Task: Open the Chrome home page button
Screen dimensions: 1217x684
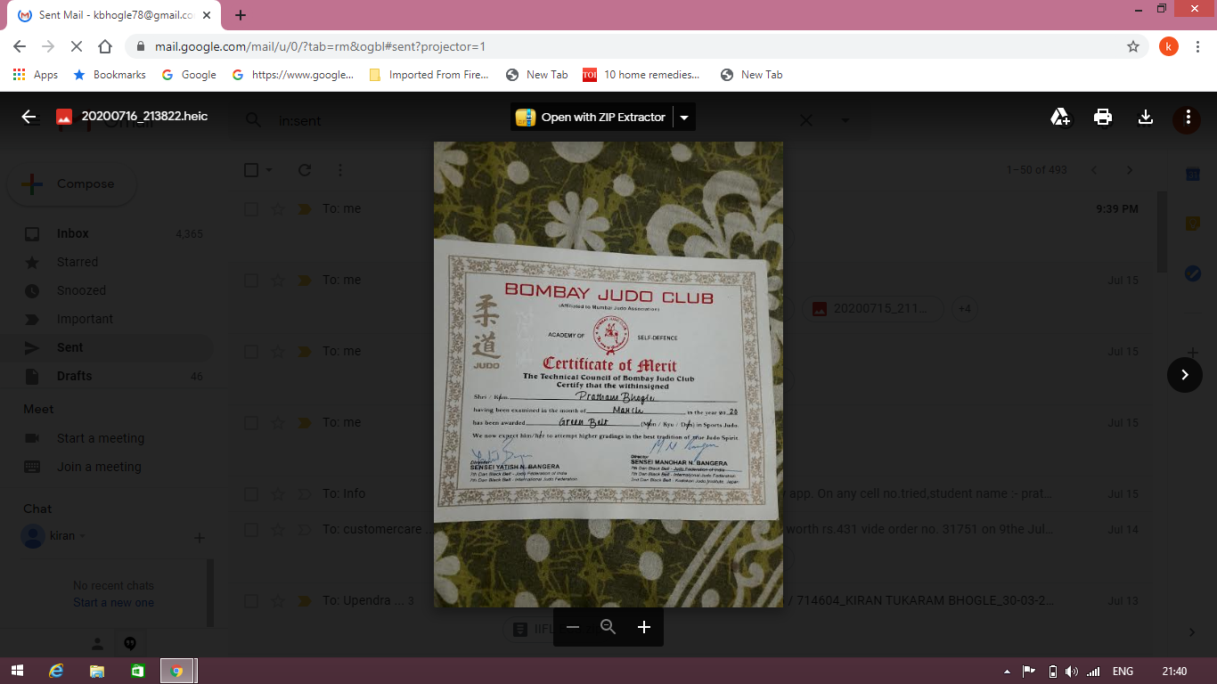Action: (105, 46)
